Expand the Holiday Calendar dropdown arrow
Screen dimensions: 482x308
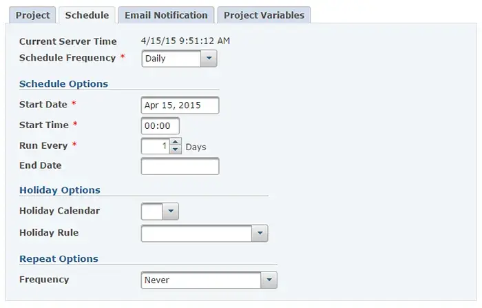[x=171, y=211]
